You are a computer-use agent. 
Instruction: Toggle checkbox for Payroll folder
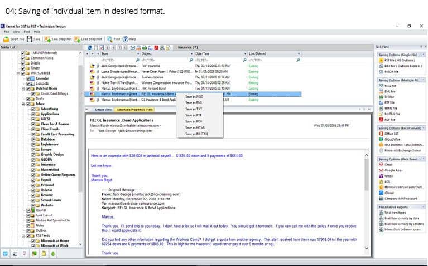(33, 180)
